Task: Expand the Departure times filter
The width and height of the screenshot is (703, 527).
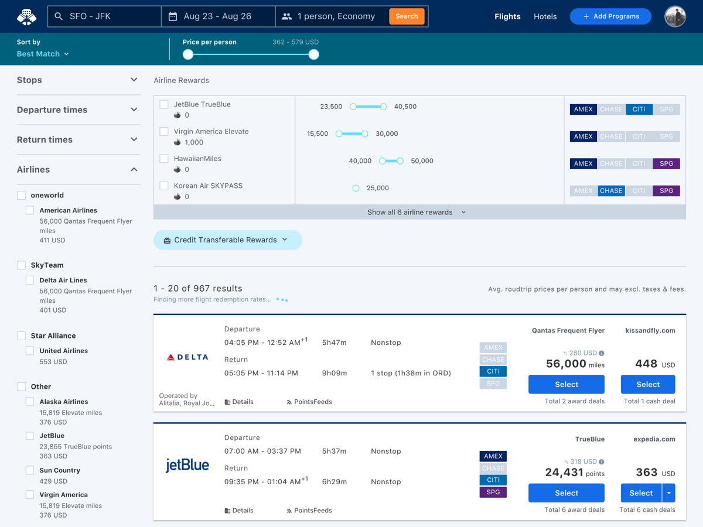Action: 79,110
